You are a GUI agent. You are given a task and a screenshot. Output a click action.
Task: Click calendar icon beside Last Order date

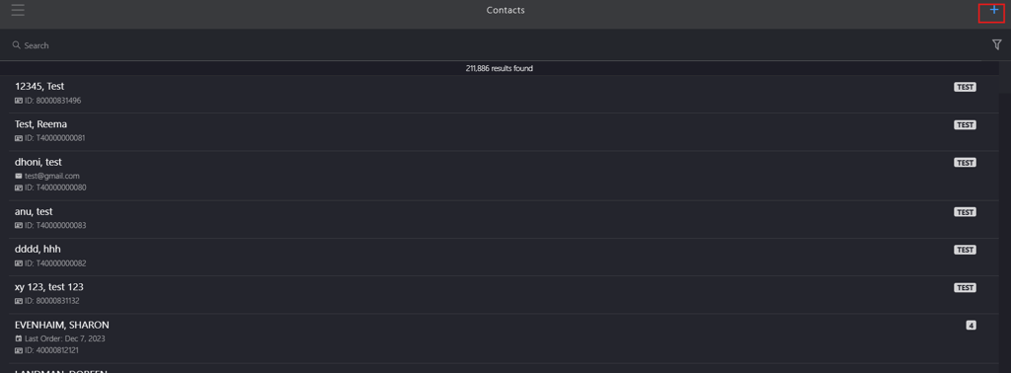tap(19, 338)
